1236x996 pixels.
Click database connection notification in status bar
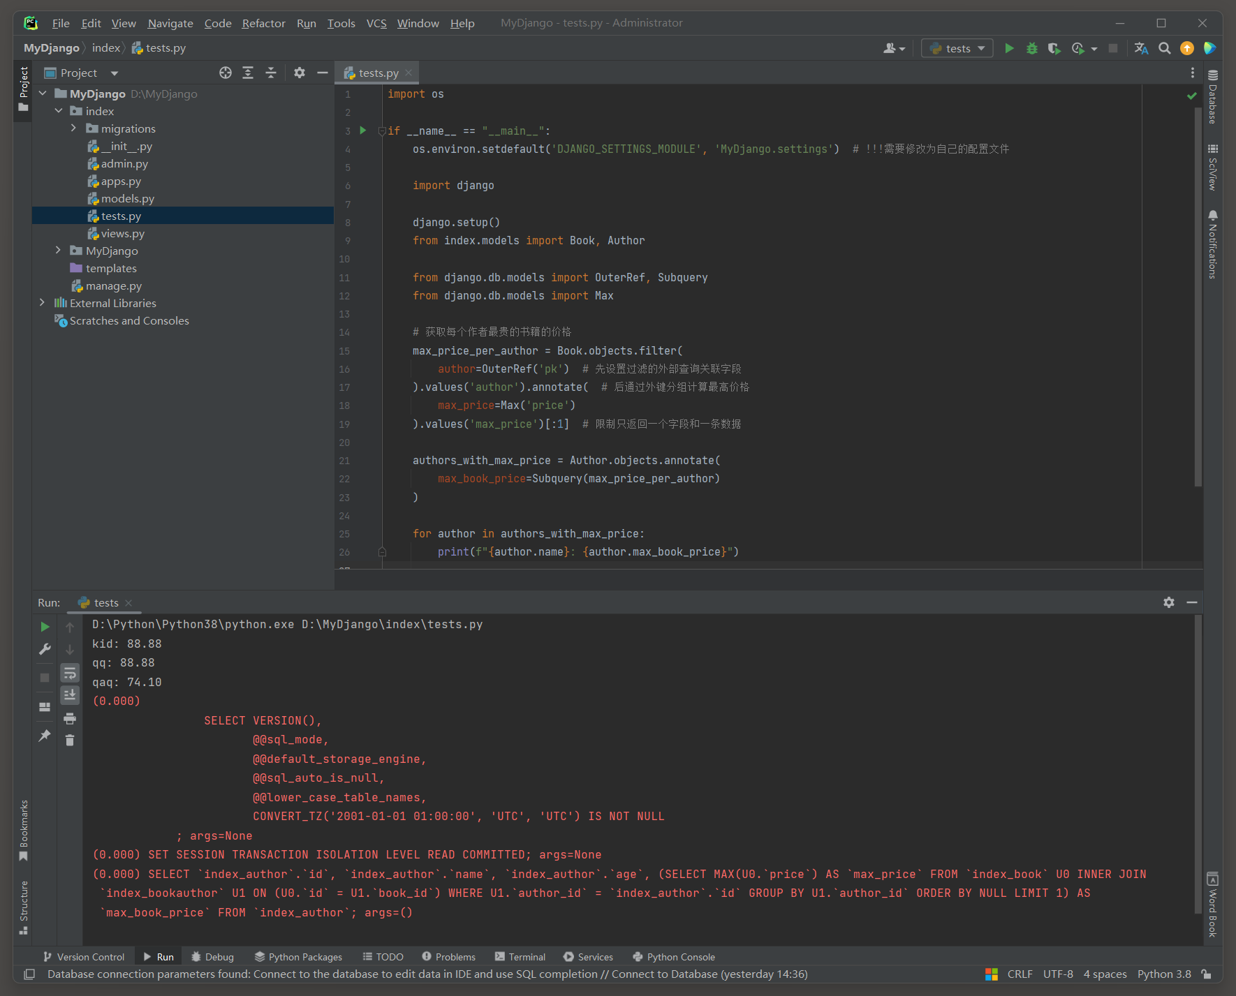(427, 974)
